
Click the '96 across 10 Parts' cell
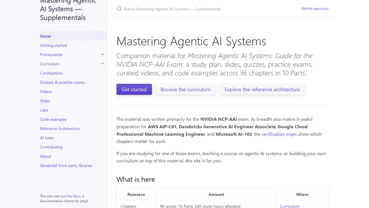[x=216, y=205]
